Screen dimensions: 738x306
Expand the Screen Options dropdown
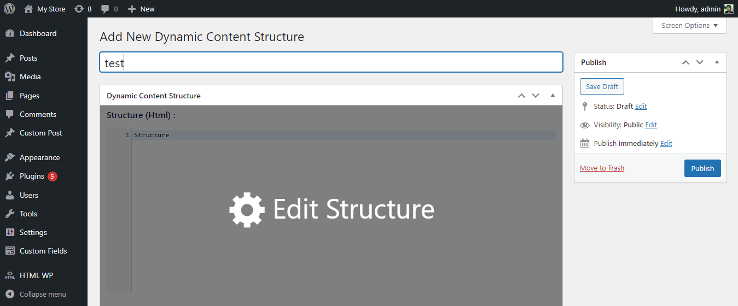(x=689, y=25)
